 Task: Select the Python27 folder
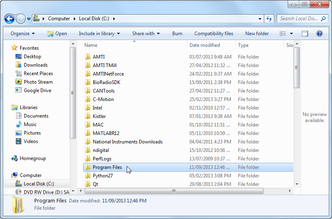click(x=188, y=175)
